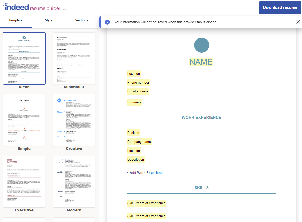Image resolution: width=302 pixels, height=222 pixels.
Task: Click the Simple template label
Action: [24, 149]
